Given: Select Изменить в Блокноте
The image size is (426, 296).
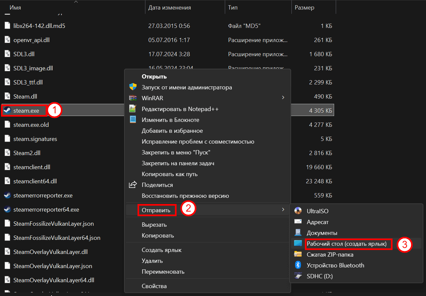Looking at the screenshot, I should click(x=170, y=120).
